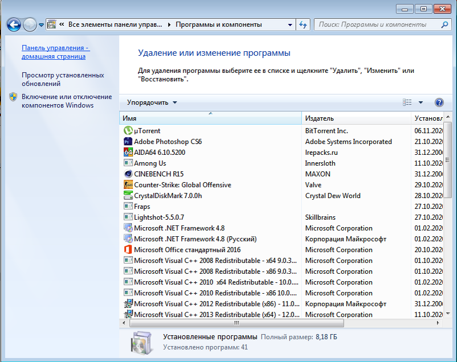
Task: Click the Fraps program icon
Action: (x=128, y=206)
